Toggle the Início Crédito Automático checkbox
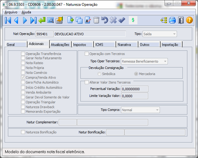This screenshot has height=158, width=198. click(x=23, y=87)
